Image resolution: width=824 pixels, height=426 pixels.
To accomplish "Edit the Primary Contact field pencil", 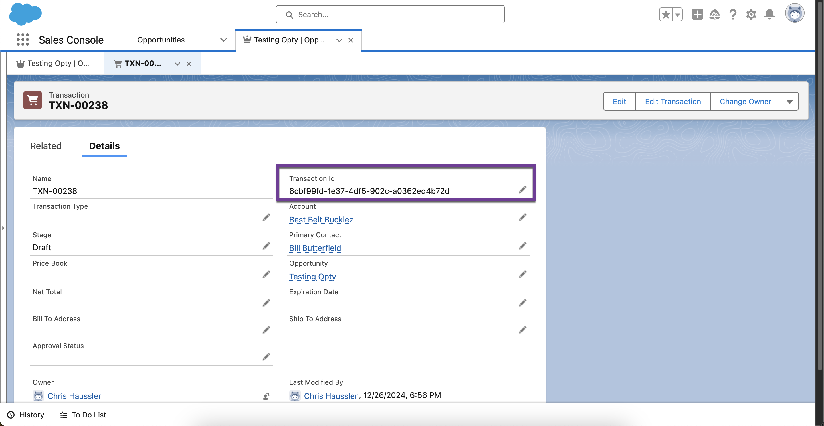I will point(523,246).
